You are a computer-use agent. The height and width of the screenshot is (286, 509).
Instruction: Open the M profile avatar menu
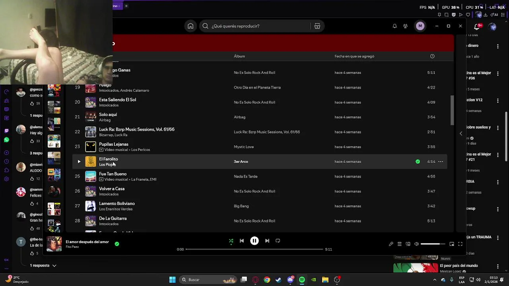click(x=420, y=26)
